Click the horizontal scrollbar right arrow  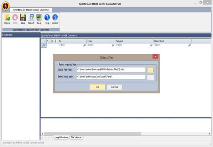pyautogui.click(x=209, y=134)
